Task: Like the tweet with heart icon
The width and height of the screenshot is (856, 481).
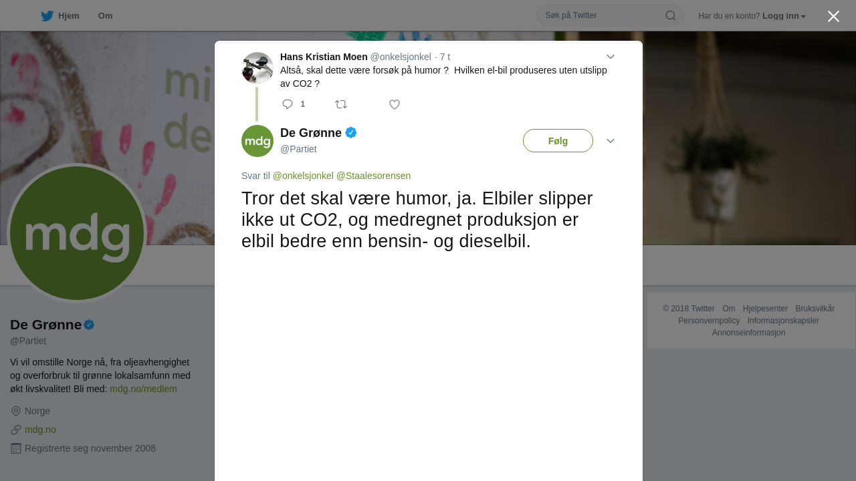Action: pyautogui.click(x=395, y=104)
